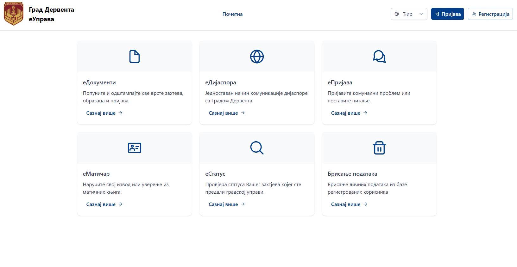Click the globe icon on the еДијаспора card
The width and height of the screenshot is (517, 267).
(x=257, y=57)
